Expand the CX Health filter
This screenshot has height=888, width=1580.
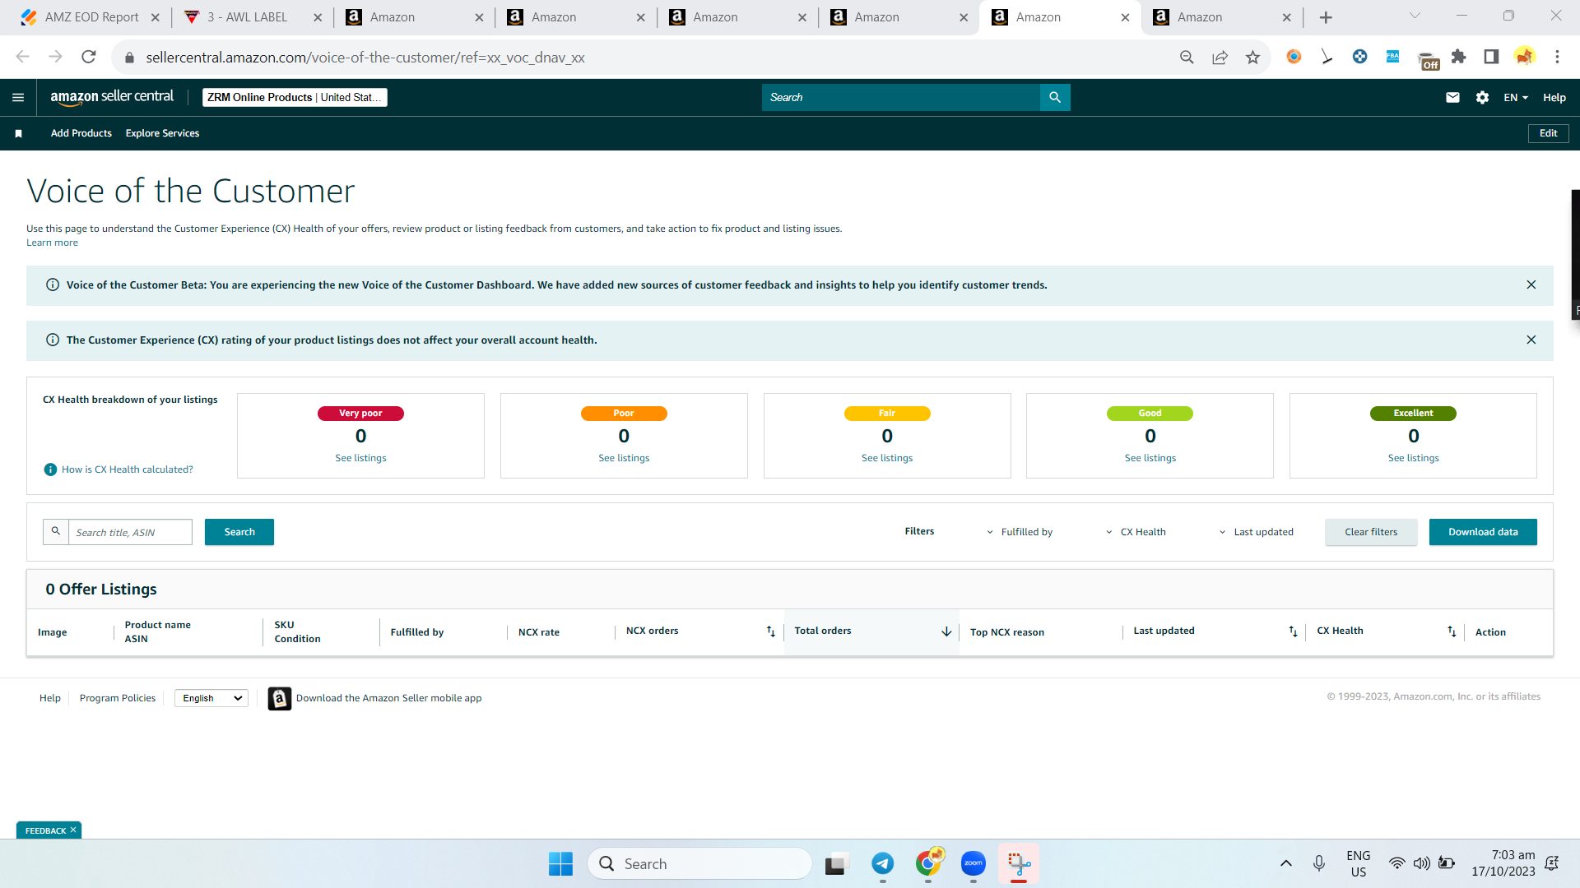pos(1136,532)
